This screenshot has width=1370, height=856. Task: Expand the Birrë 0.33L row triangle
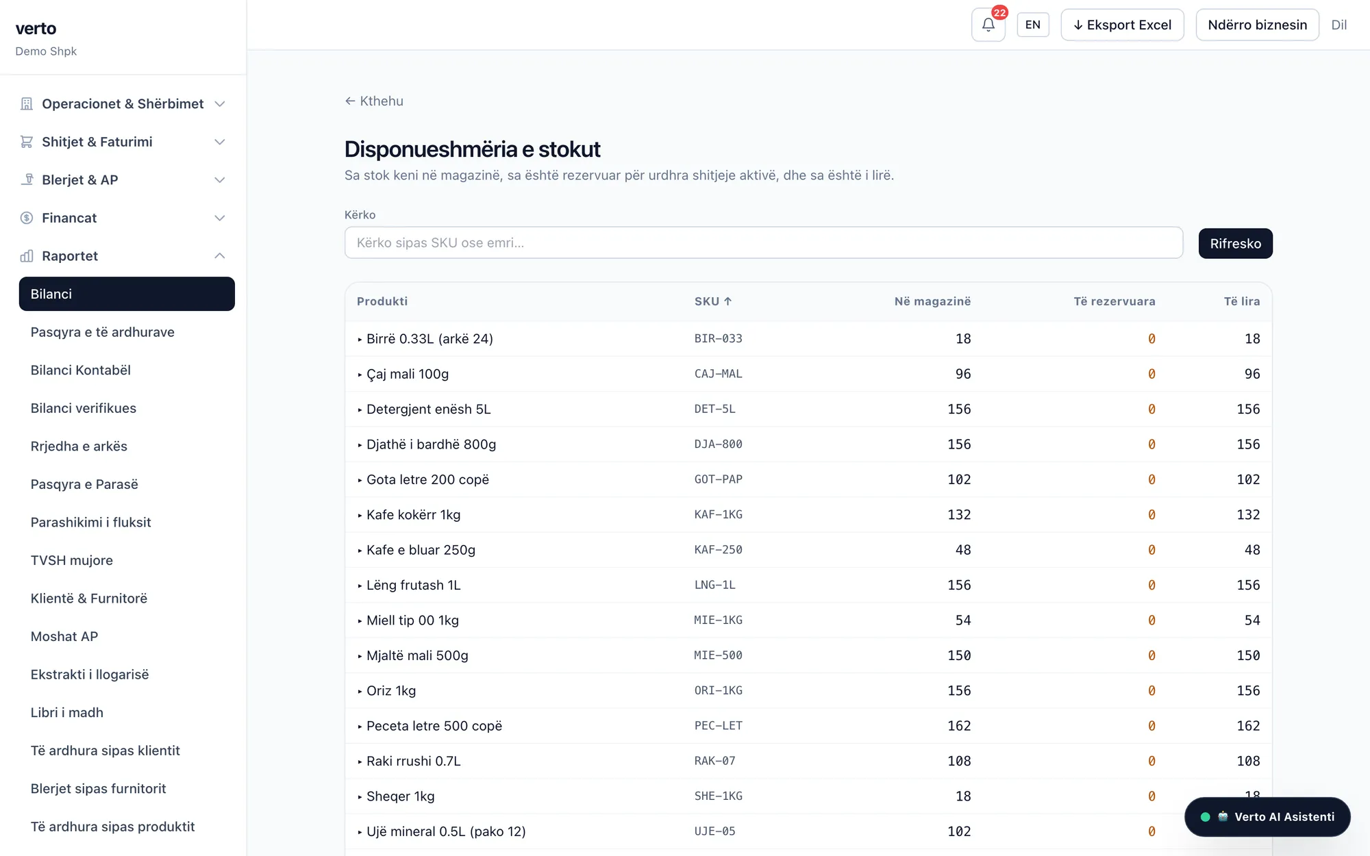[x=360, y=339]
